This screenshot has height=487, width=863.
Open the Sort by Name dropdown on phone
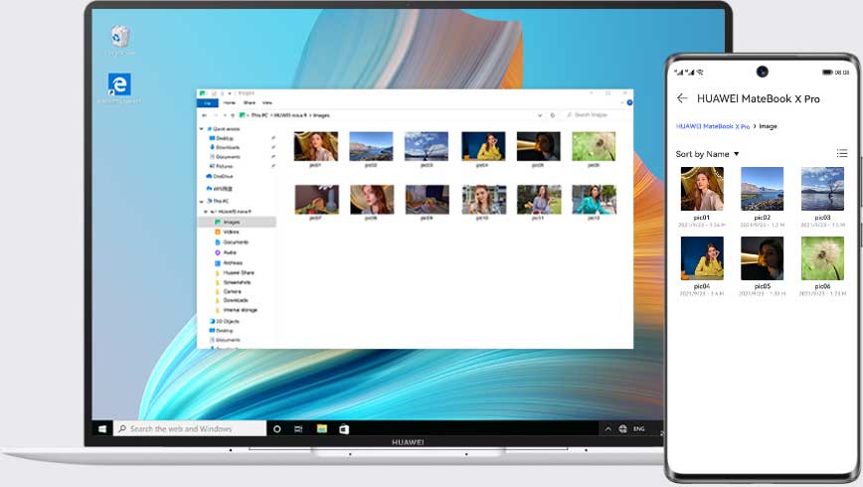[707, 154]
